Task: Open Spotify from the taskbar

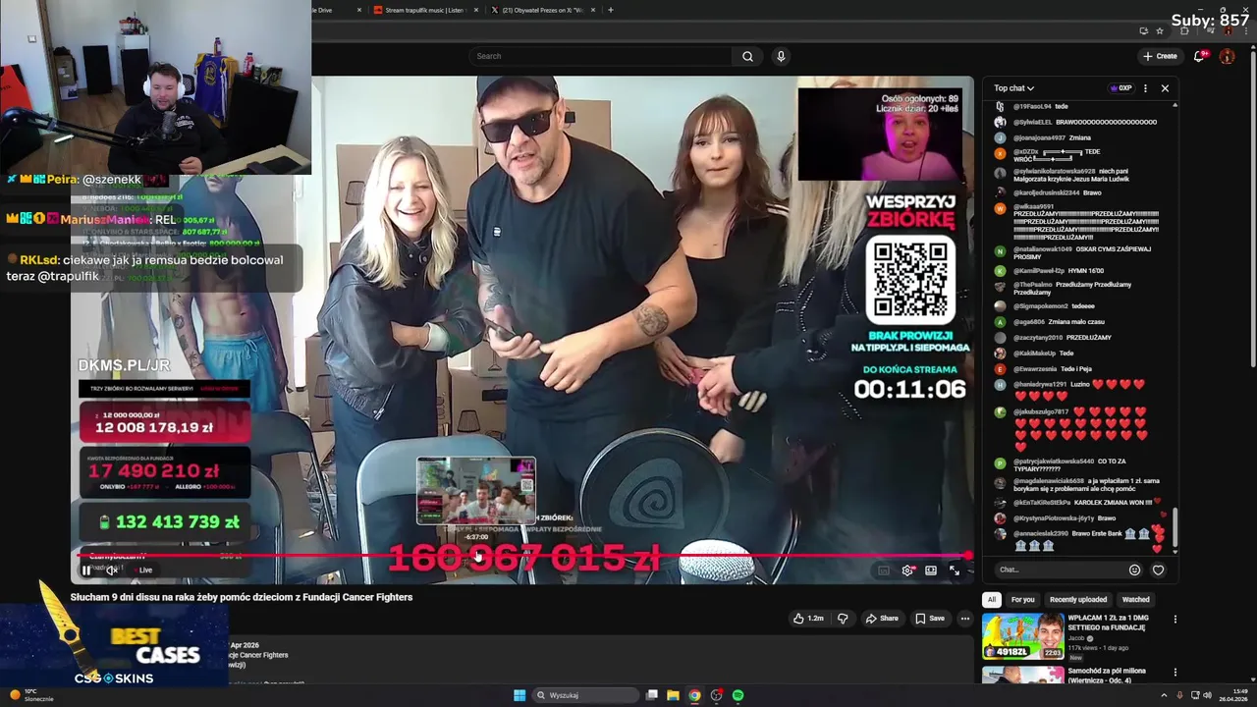Action: (738, 695)
